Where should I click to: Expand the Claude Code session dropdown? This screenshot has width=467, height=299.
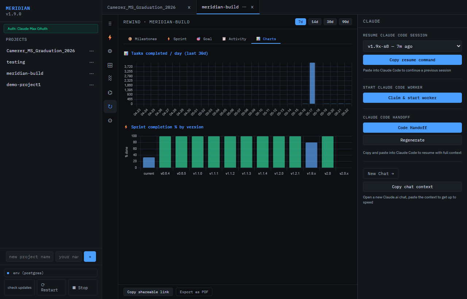[x=412, y=46]
